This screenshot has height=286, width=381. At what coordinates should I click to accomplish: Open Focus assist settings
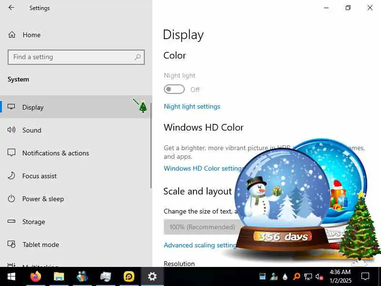(x=76, y=175)
